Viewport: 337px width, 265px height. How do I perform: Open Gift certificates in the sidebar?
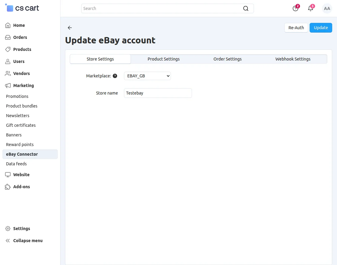click(21, 125)
